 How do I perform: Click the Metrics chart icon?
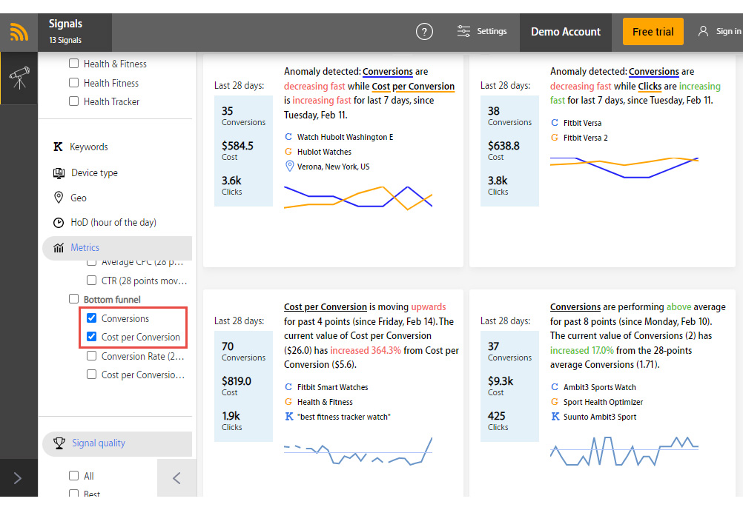(x=59, y=248)
